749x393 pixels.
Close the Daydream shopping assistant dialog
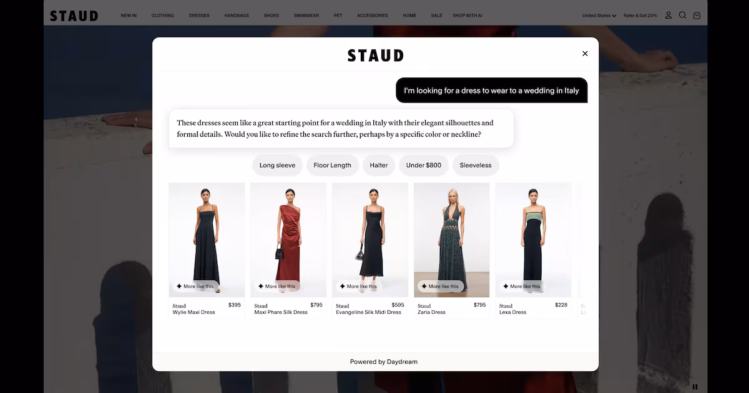tap(585, 54)
